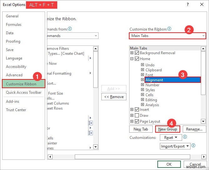209x170 pixels.
Task: Open the Import/Export dropdown button
Action: click(175, 146)
